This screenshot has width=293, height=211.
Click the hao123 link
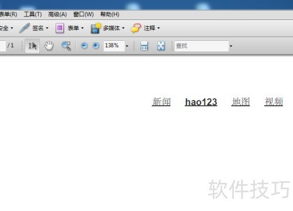(201, 102)
